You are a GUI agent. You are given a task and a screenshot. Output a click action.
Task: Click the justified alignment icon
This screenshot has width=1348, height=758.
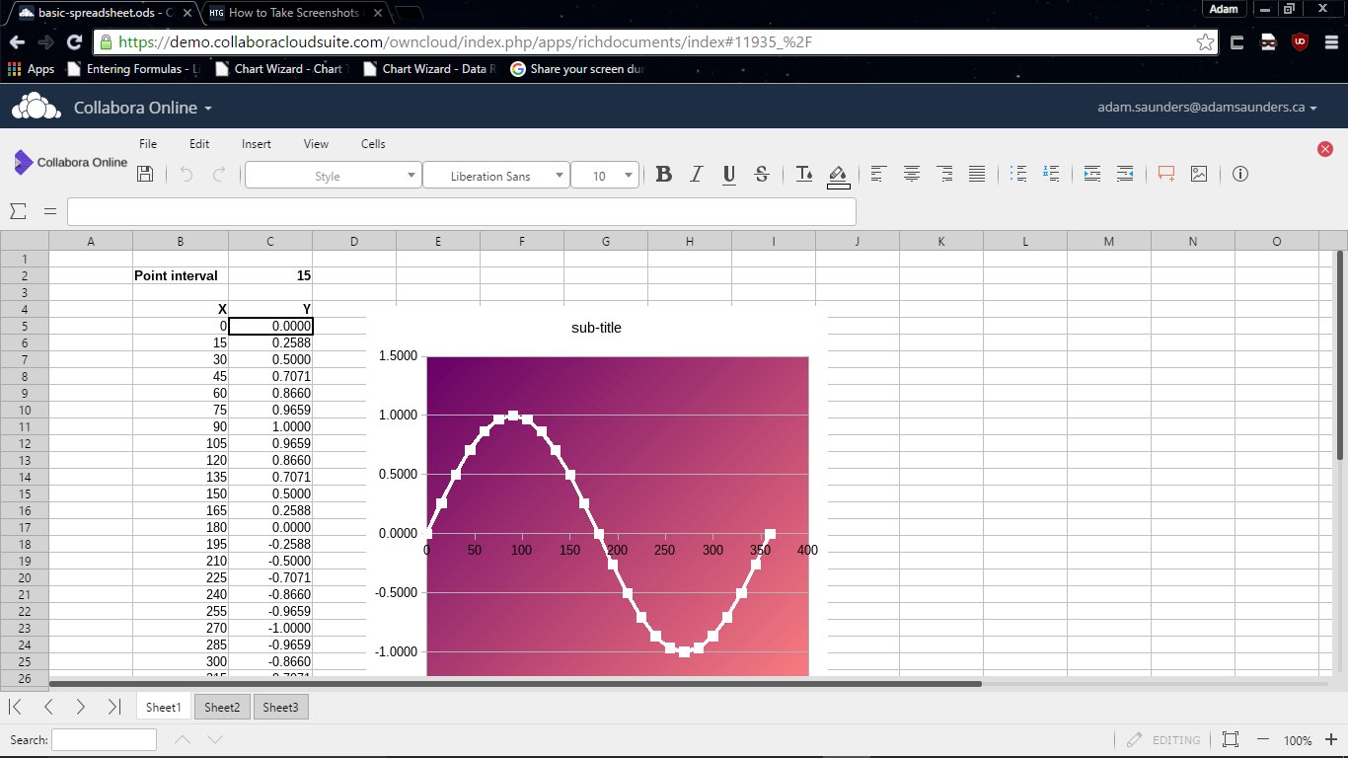pos(977,175)
